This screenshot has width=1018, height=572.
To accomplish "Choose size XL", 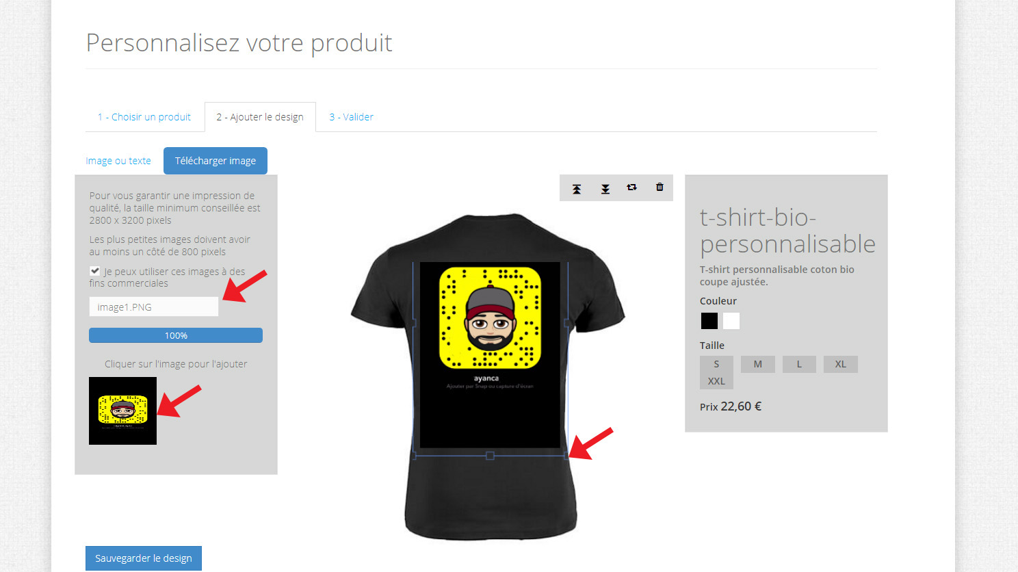I will point(841,364).
